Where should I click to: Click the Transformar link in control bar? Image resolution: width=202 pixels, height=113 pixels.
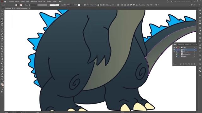tap(142, 5)
